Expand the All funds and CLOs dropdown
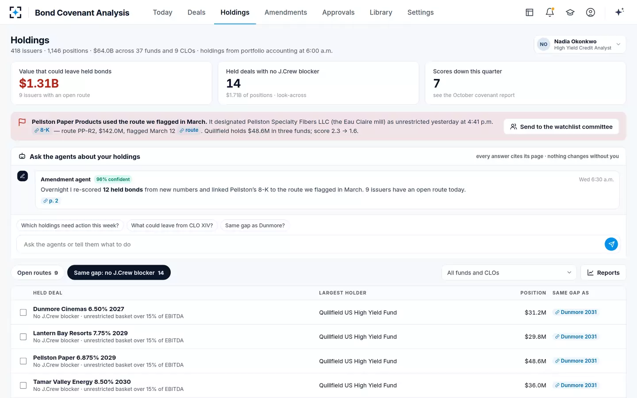 [x=509, y=273]
